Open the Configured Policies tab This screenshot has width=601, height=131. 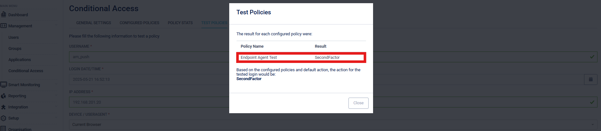tap(139, 23)
